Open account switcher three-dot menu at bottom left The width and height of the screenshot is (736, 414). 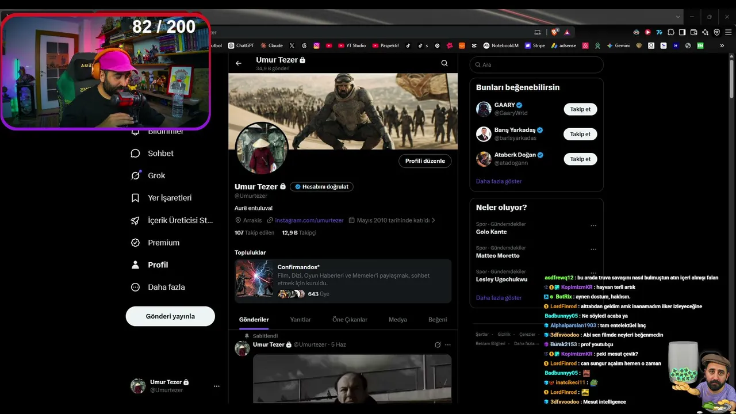pos(217,386)
